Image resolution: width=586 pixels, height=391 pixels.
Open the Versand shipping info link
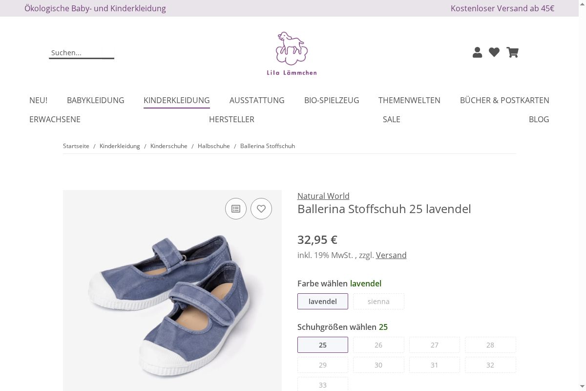(391, 255)
